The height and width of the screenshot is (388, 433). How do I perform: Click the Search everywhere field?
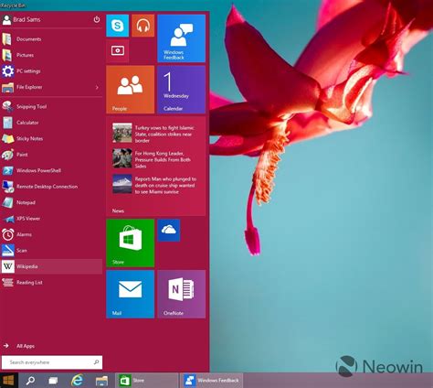(x=52, y=362)
